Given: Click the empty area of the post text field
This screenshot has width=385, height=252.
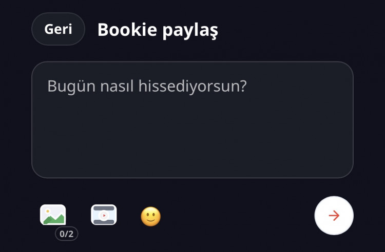Looking at the screenshot, I should pyautogui.click(x=192, y=135).
